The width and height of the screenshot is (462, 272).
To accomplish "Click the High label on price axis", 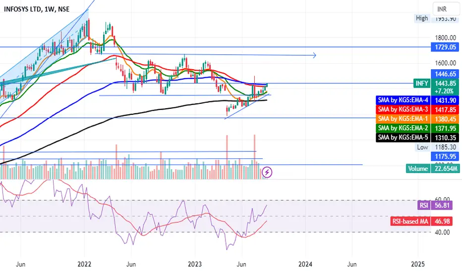I will [422, 18].
